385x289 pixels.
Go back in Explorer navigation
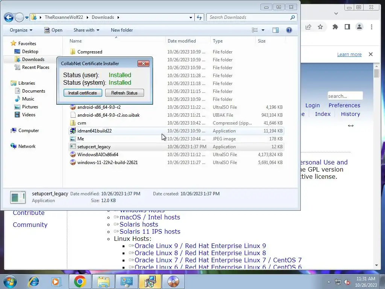pyautogui.click(x=9, y=17)
